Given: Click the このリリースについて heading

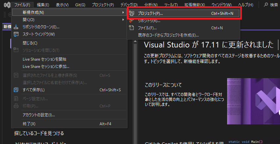Looking at the screenshot, I should coord(163,85).
